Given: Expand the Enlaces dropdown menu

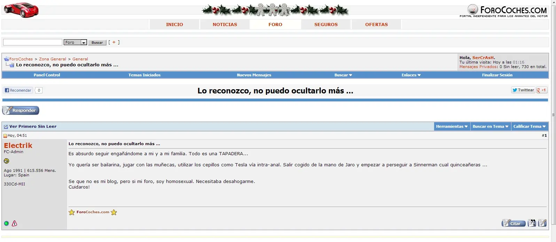Looking at the screenshot, I should coord(411,75).
